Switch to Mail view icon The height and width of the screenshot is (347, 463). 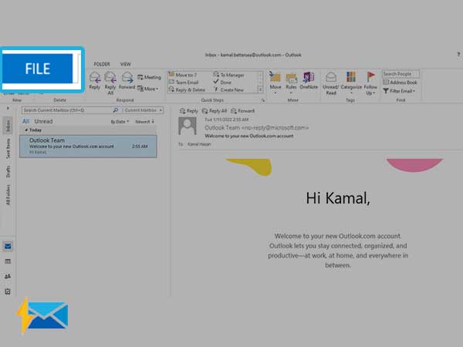pos(8,246)
